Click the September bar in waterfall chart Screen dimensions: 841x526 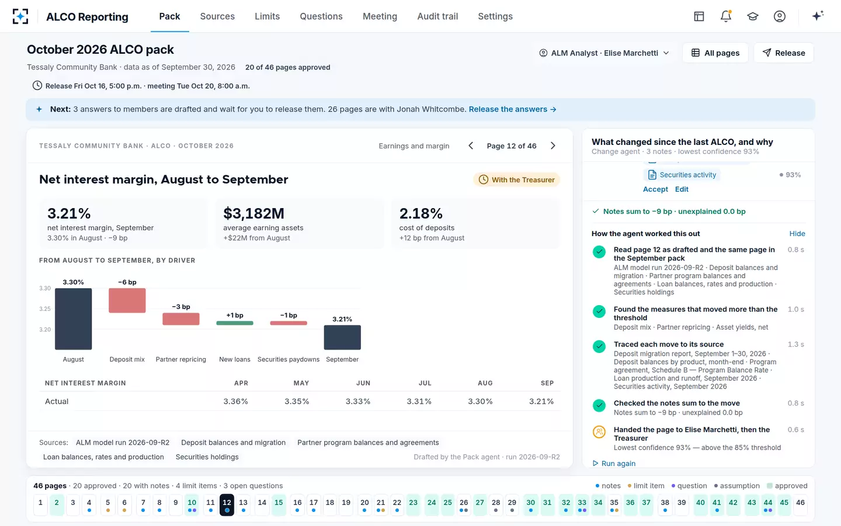point(342,337)
